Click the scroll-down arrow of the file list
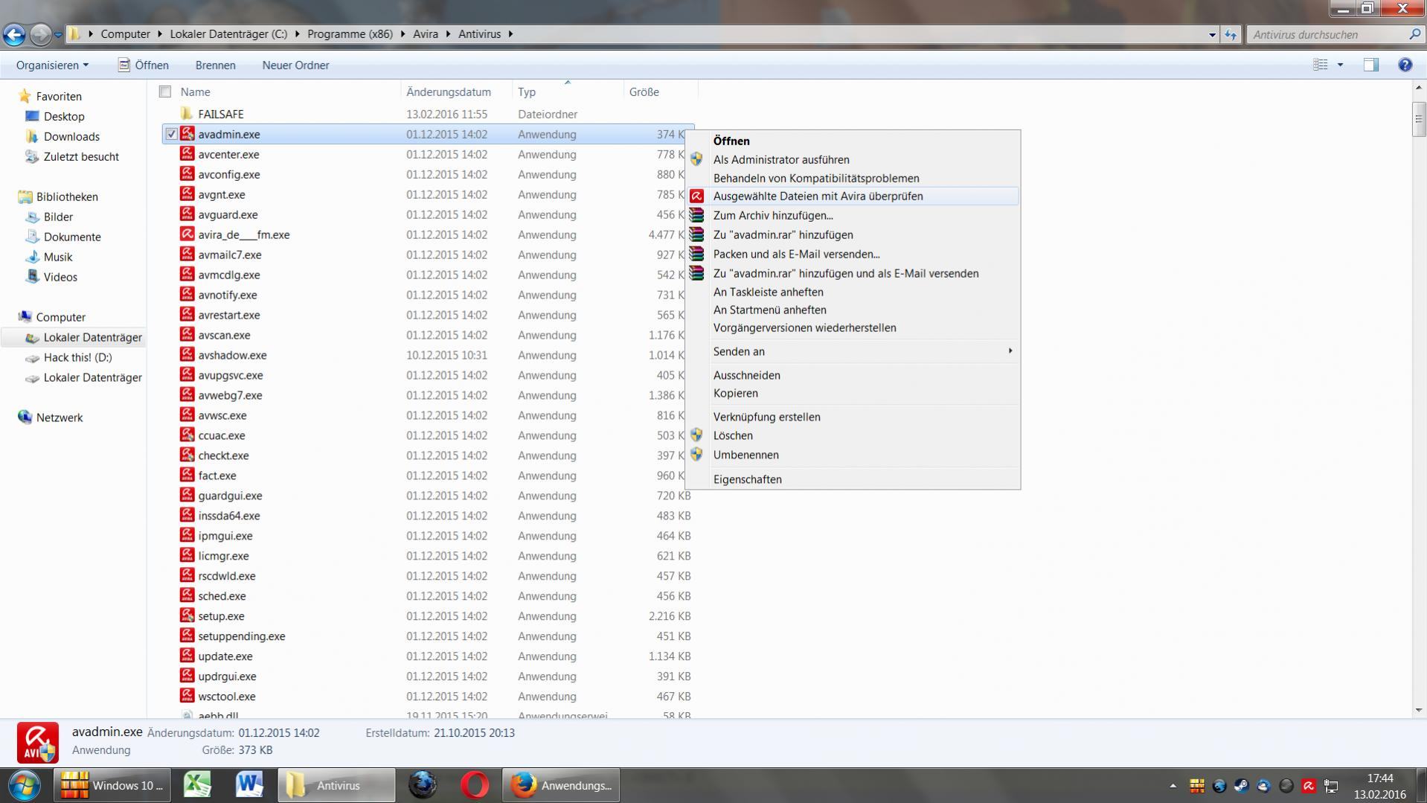 1418,710
